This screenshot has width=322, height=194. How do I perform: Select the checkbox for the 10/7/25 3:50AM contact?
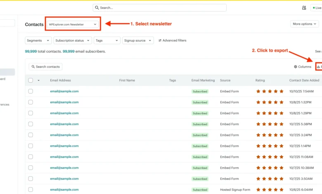click(31, 179)
